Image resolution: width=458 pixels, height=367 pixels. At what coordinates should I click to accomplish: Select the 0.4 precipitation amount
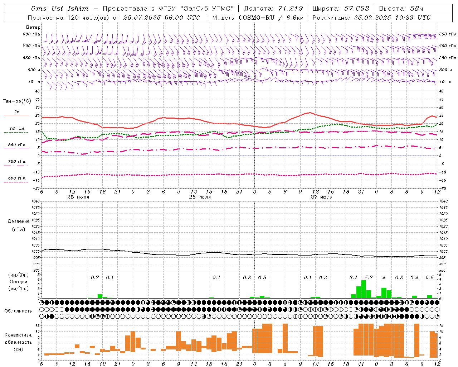(414, 277)
